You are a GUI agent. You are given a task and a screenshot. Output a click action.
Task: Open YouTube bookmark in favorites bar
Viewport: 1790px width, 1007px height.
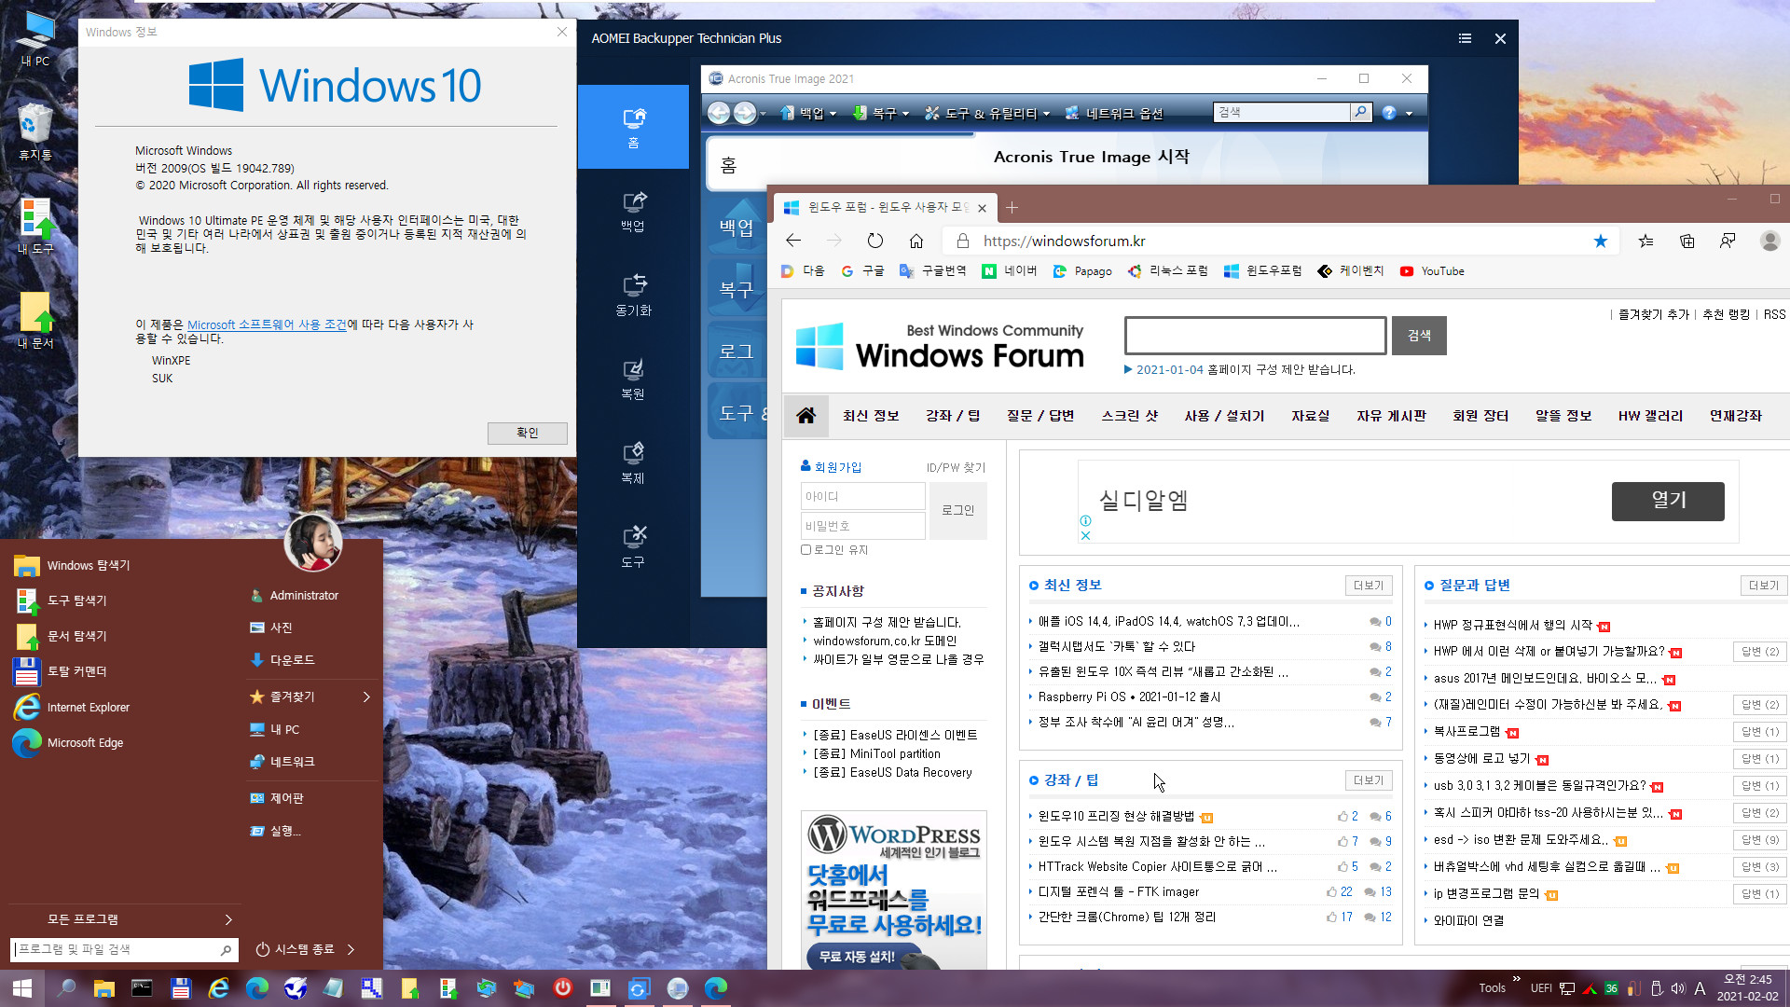tap(1432, 271)
